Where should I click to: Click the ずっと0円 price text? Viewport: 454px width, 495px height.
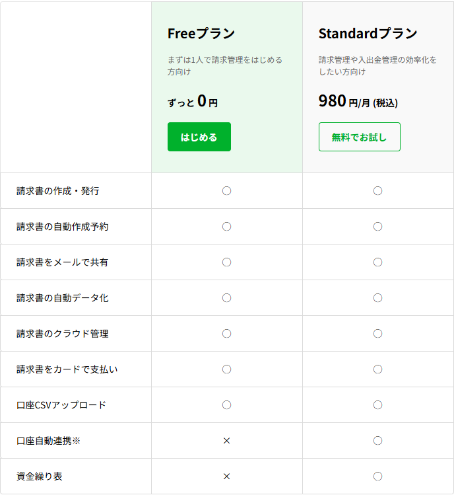[193, 102]
